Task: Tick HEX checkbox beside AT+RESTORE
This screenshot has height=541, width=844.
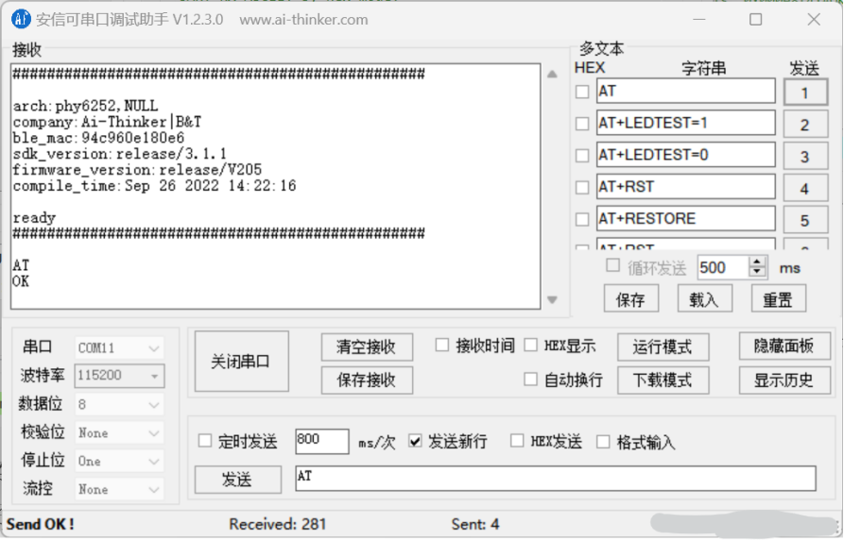Action: tap(582, 219)
